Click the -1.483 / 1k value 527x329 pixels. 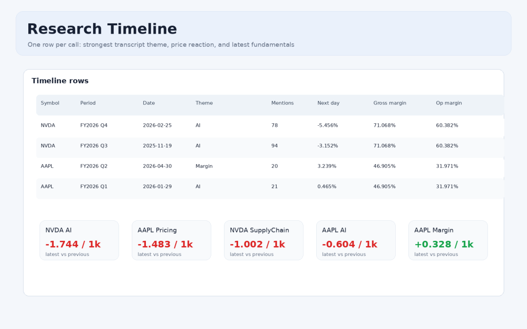[165, 244]
